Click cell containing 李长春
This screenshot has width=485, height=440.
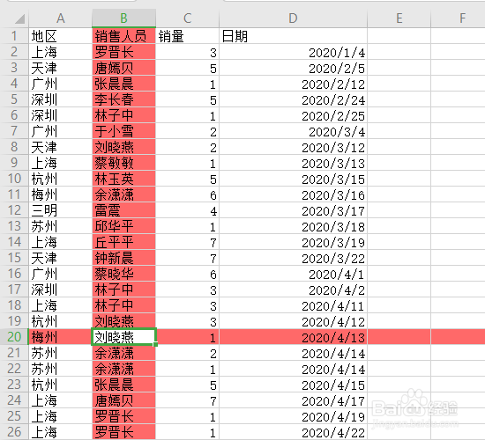[123, 99]
